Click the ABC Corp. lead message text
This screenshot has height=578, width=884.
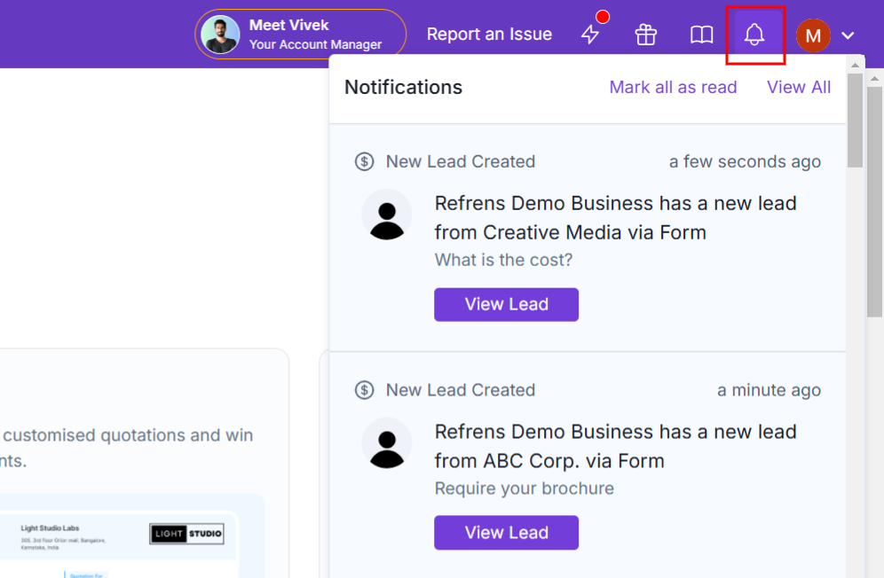(x=615, y=446)
